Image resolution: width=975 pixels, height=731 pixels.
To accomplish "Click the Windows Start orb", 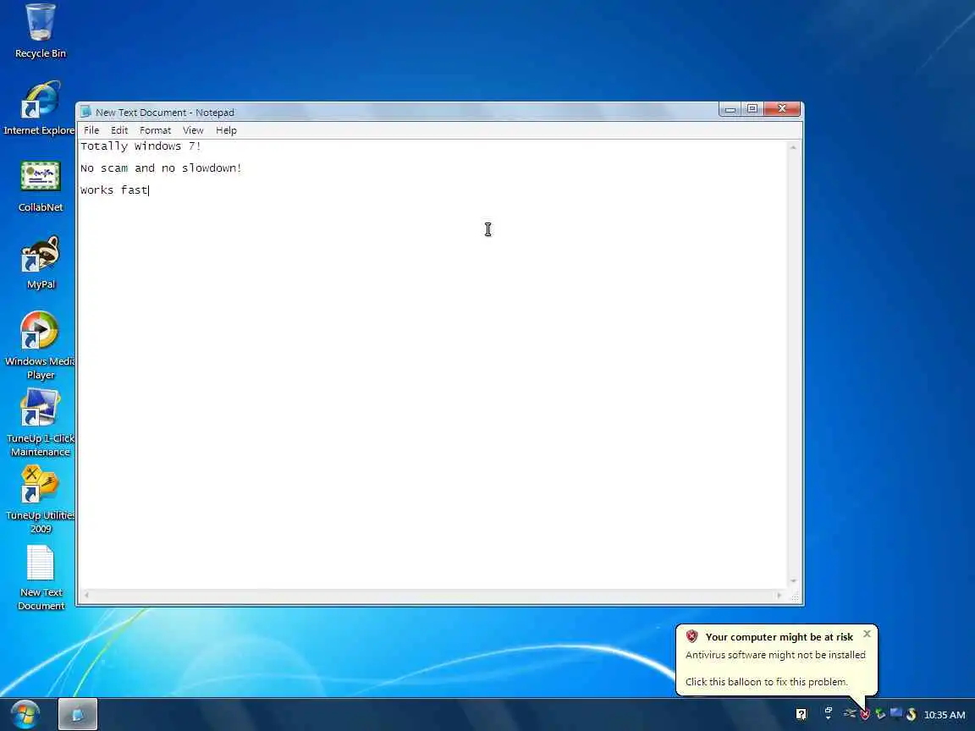I will point(25,714).
